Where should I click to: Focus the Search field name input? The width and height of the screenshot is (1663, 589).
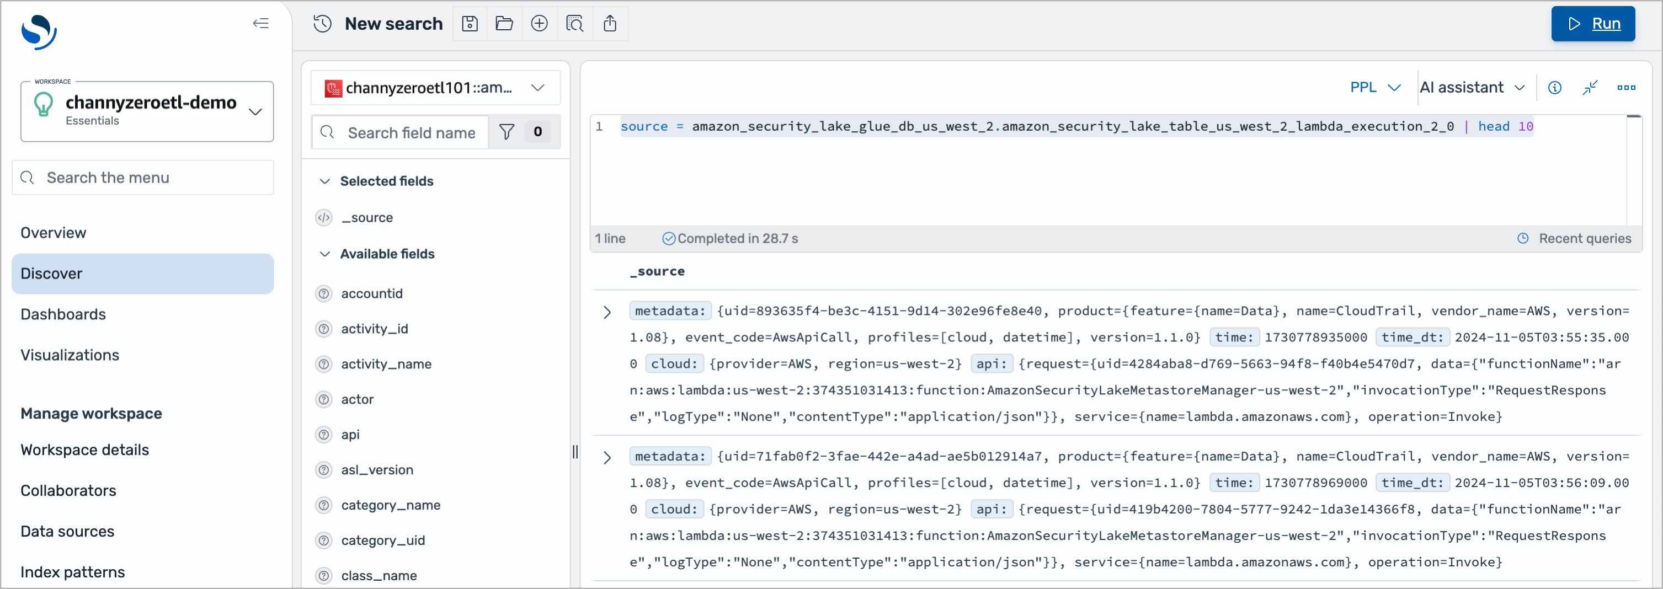pyautogui.click(x=400, y=132)
